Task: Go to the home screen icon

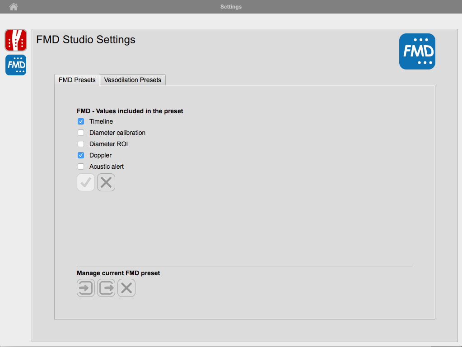Action: [14, 6]
